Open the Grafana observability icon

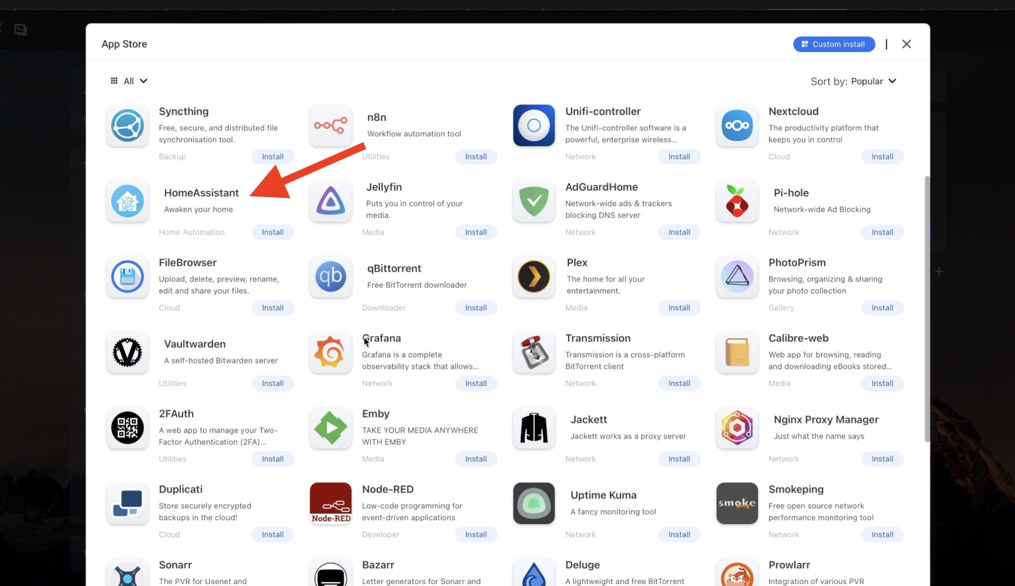pyautogui.click(x=331, y=352)
